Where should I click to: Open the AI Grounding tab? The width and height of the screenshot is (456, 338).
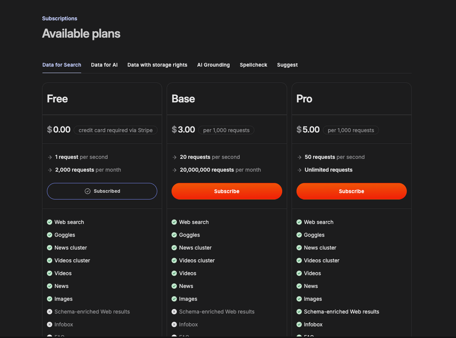tap(213, 64)
